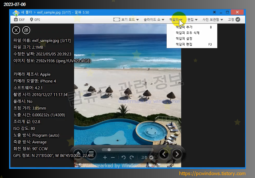Click 파일 크기: 2.1MB line

pos(28,47)
